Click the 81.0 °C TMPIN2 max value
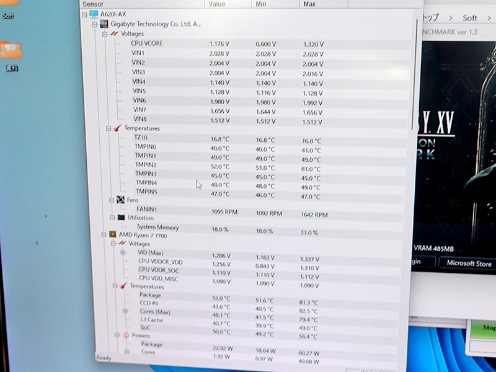 (x=311, y=169)
